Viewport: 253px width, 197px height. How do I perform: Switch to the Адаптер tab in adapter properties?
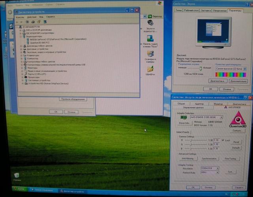(199, 104)
